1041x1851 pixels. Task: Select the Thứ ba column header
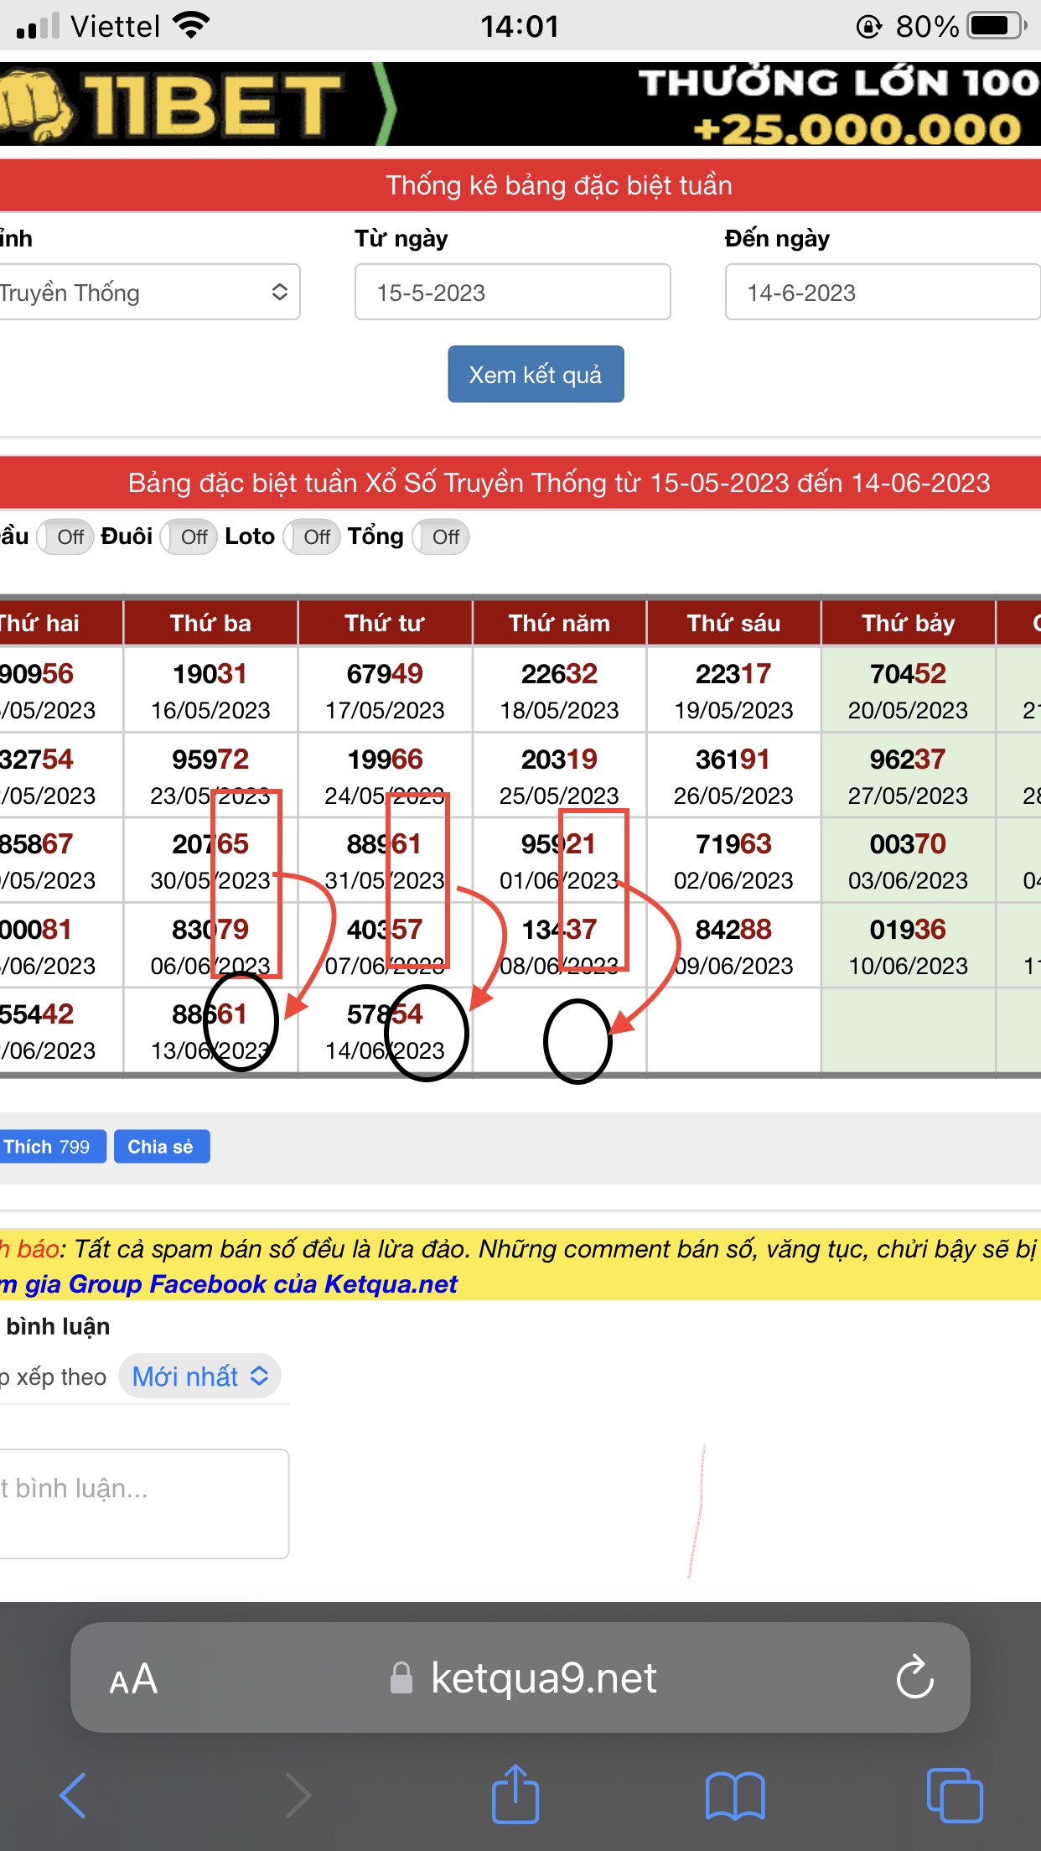(210, 623)
